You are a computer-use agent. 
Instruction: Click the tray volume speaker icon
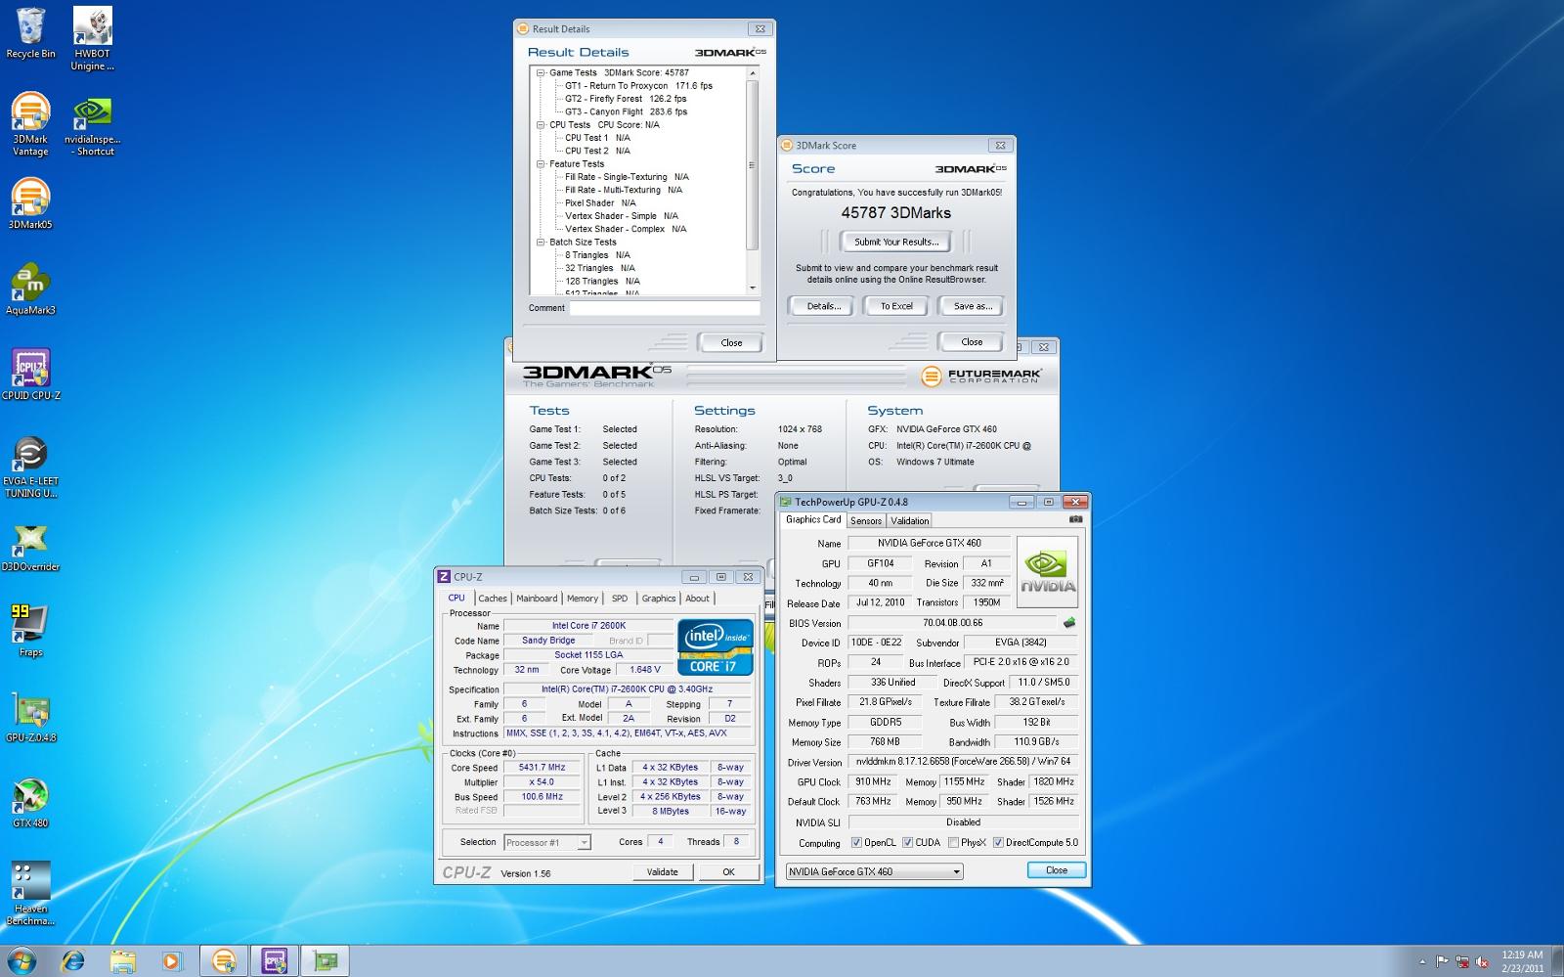(x=1482, y=961)
